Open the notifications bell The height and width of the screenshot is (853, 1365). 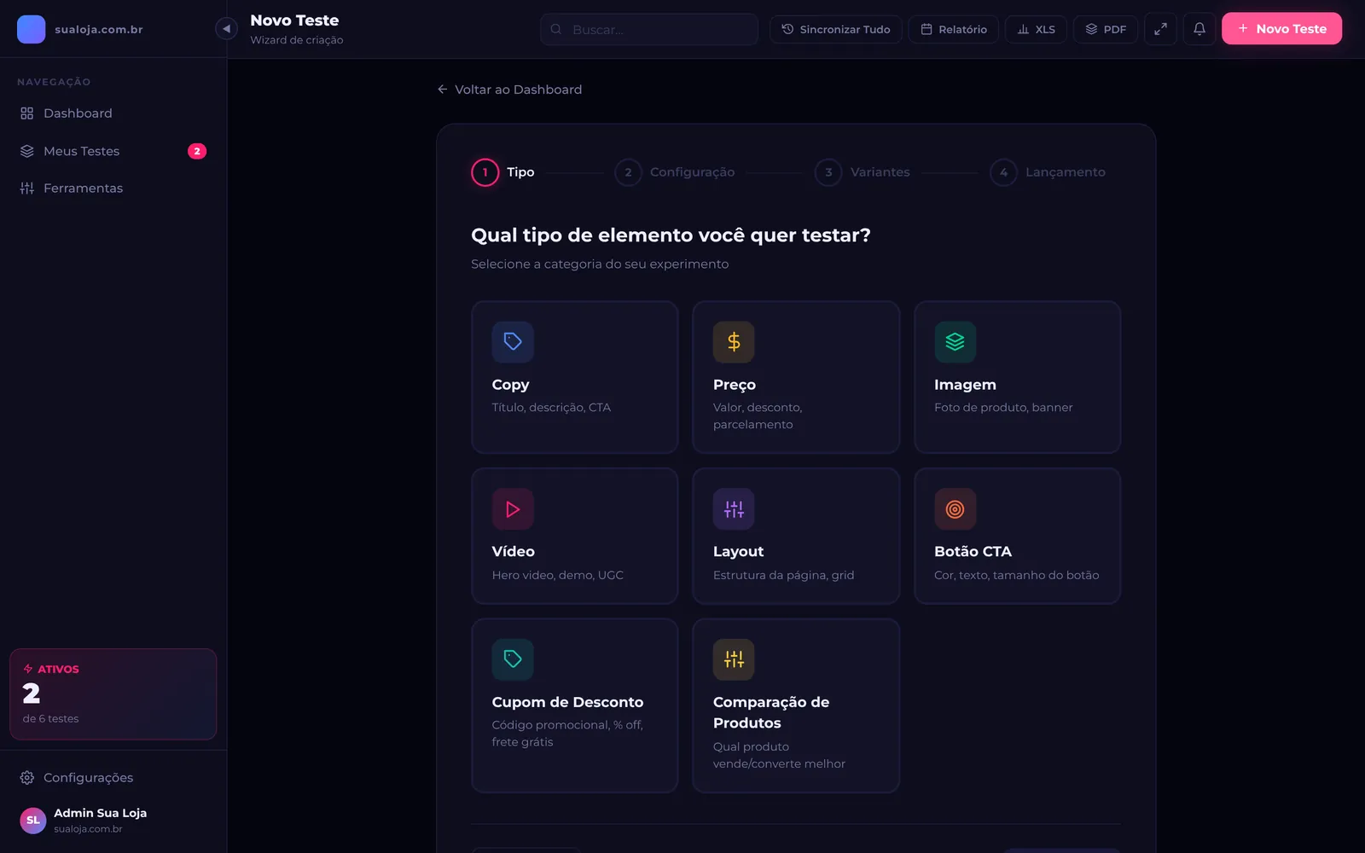[x=1199, y=29]
